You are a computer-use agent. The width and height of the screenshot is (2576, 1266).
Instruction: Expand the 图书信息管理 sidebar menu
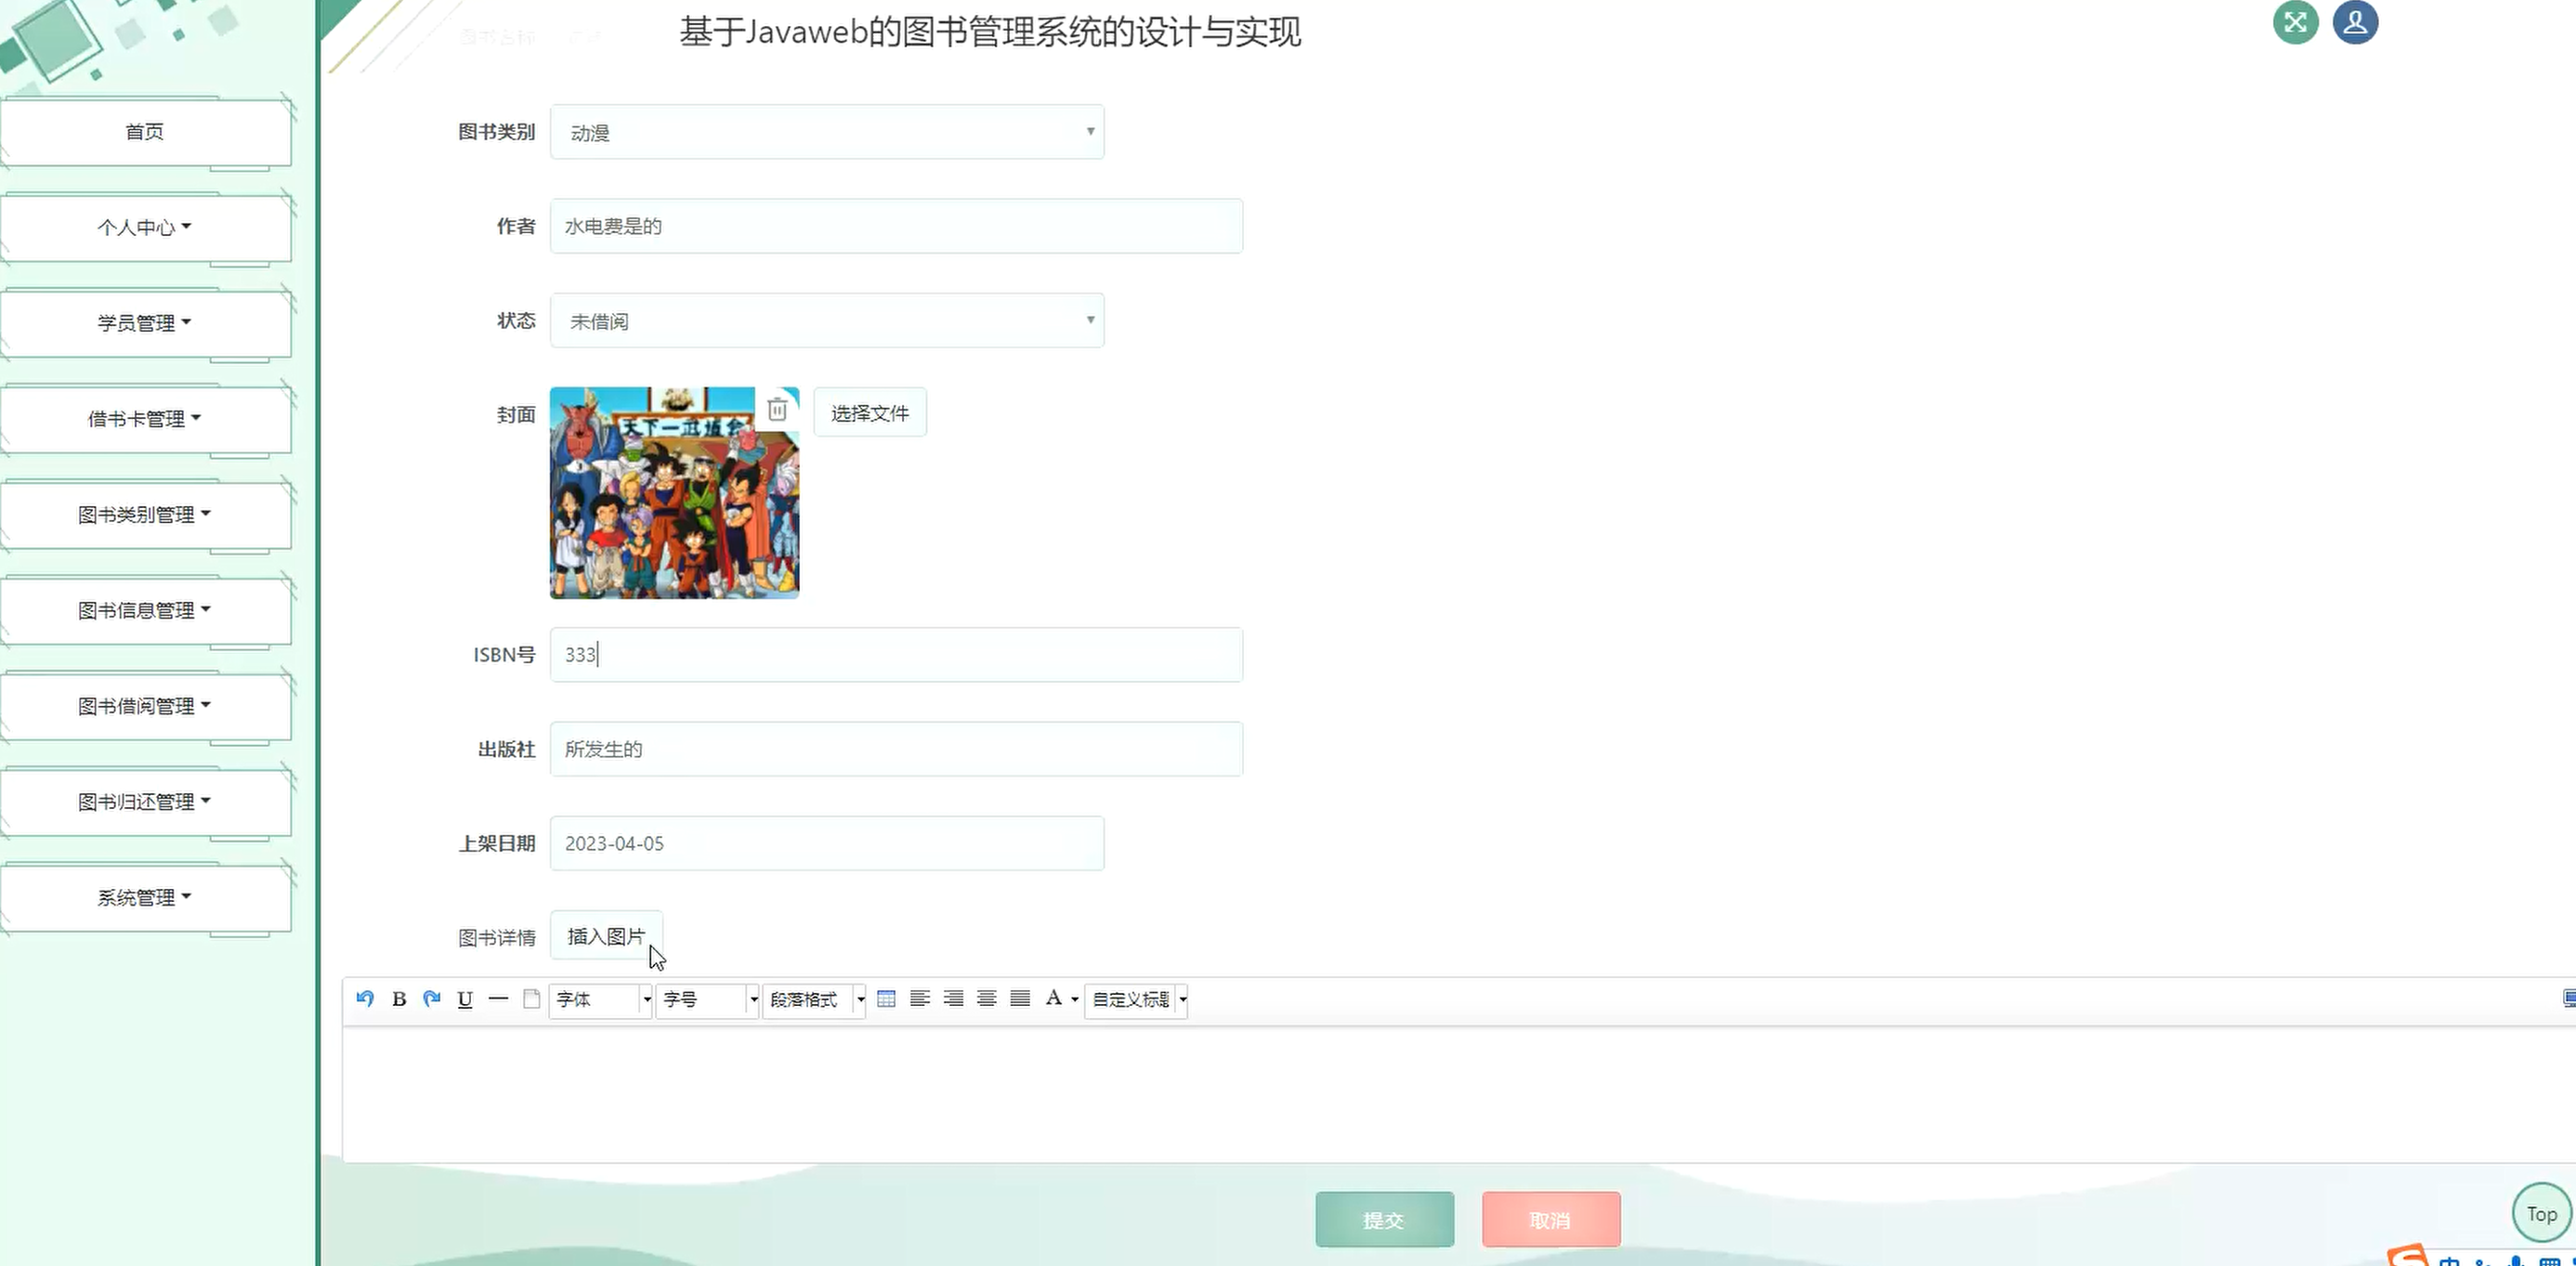coord(145,610)
